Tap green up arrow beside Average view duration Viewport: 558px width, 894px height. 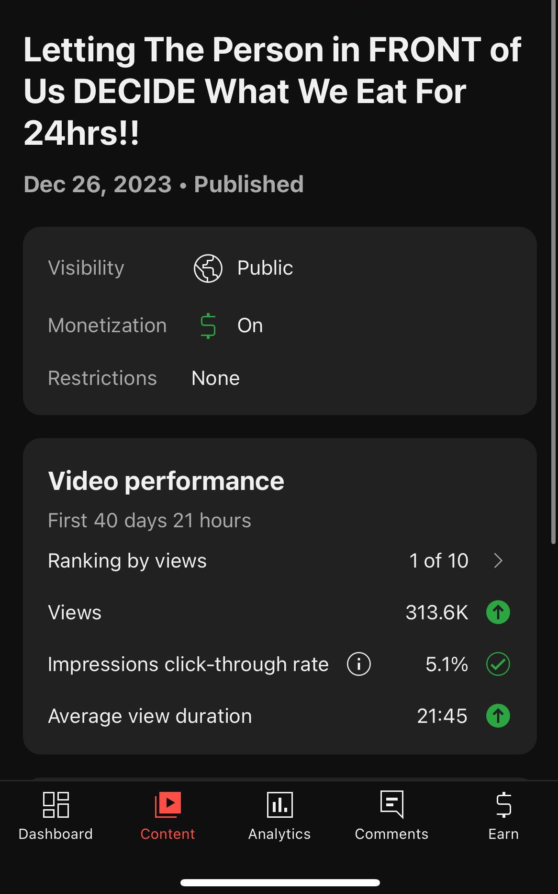[x=498, y=716]
